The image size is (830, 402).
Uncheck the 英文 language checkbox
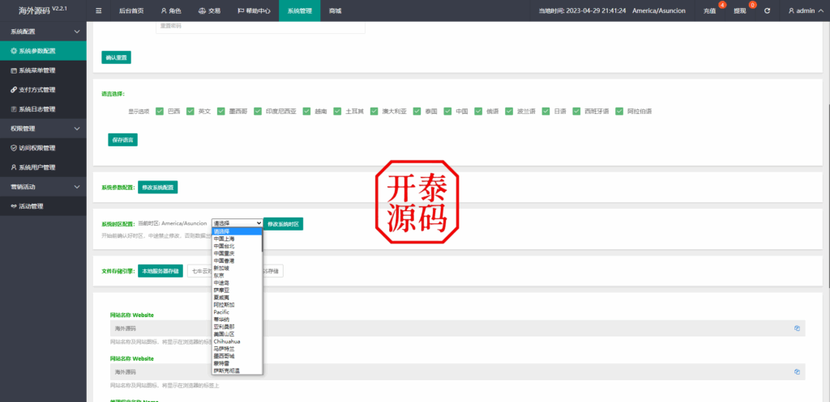[190, 112]
